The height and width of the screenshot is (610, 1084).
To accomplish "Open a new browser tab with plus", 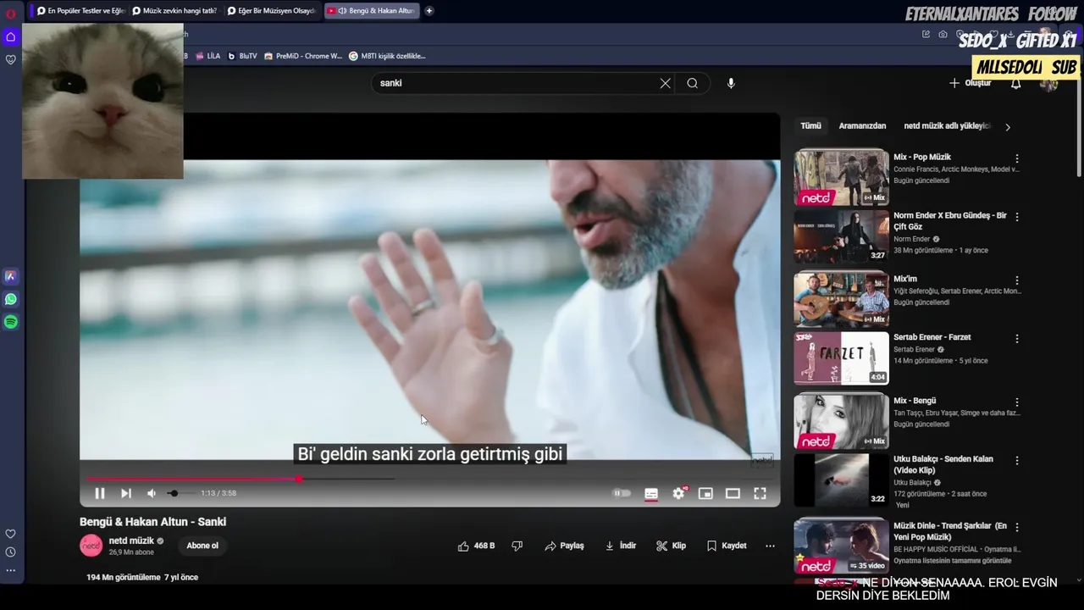I will click(429, 11).
